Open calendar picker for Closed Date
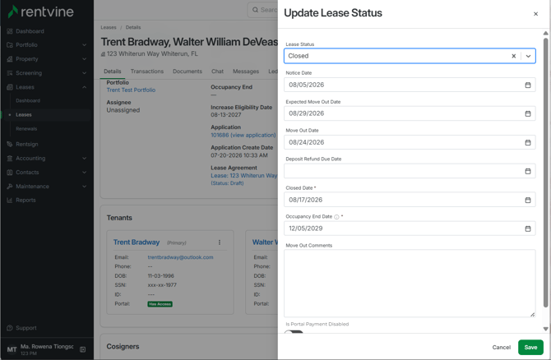Screen dimensions: 551x360 pyautogui.click(x=527, y=201)
